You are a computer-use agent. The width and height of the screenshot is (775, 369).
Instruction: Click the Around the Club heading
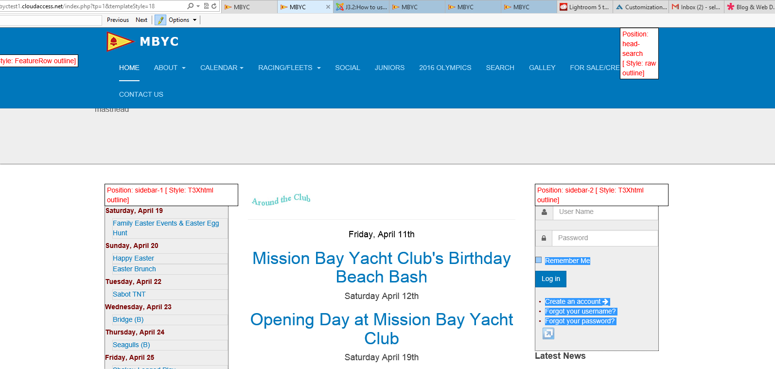coord(281,199)
